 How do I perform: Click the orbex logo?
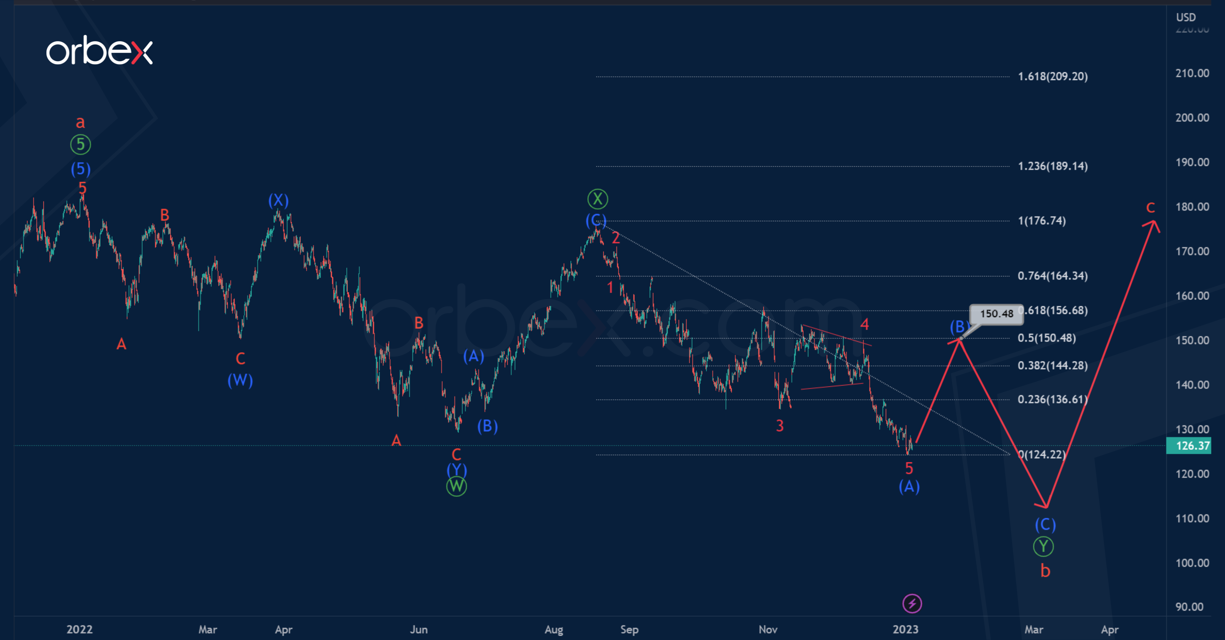[x=99, y=51]
